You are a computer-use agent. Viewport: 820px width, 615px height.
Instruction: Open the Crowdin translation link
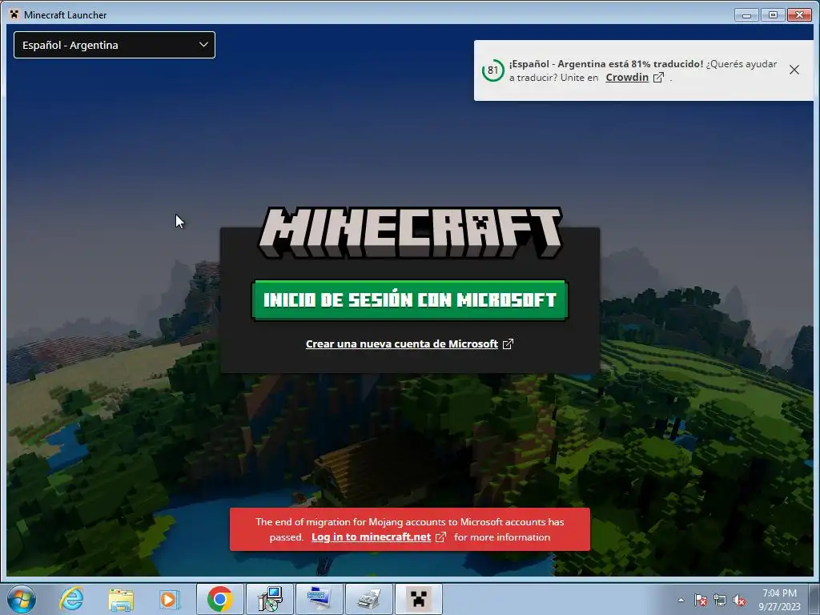click(627, 78)
